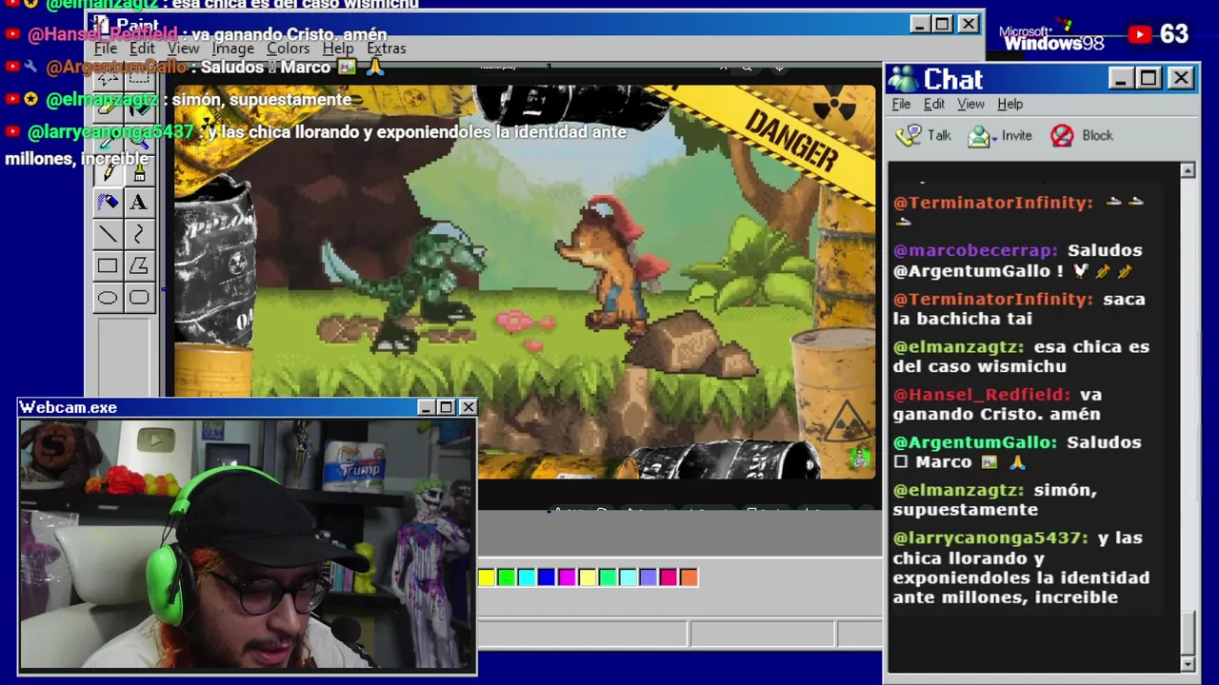1219x685 pixels.
Task: Click the Talk icon in Chat
Action: coord(909,135)
